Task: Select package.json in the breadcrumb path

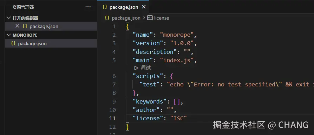Action: click(126, 18)
